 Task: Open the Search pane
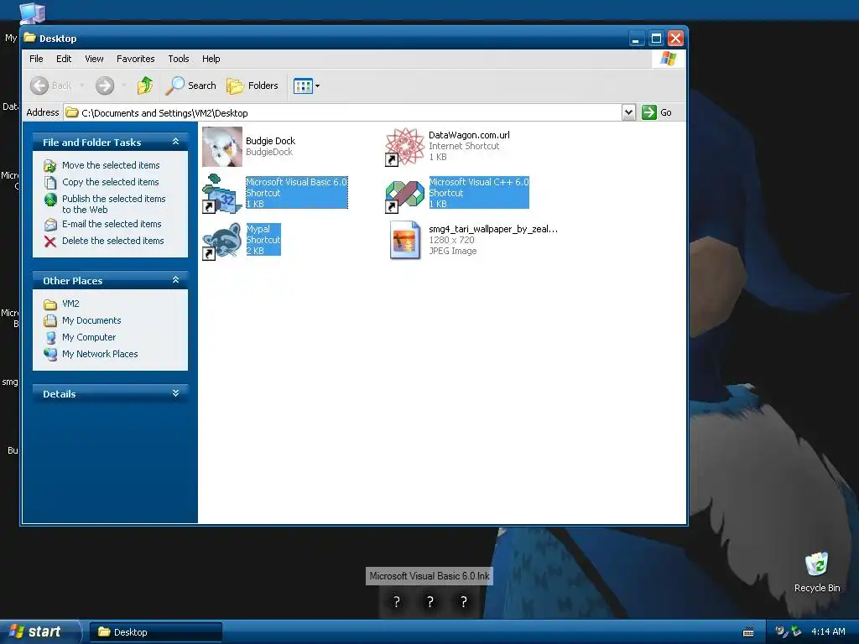[190, 86]
